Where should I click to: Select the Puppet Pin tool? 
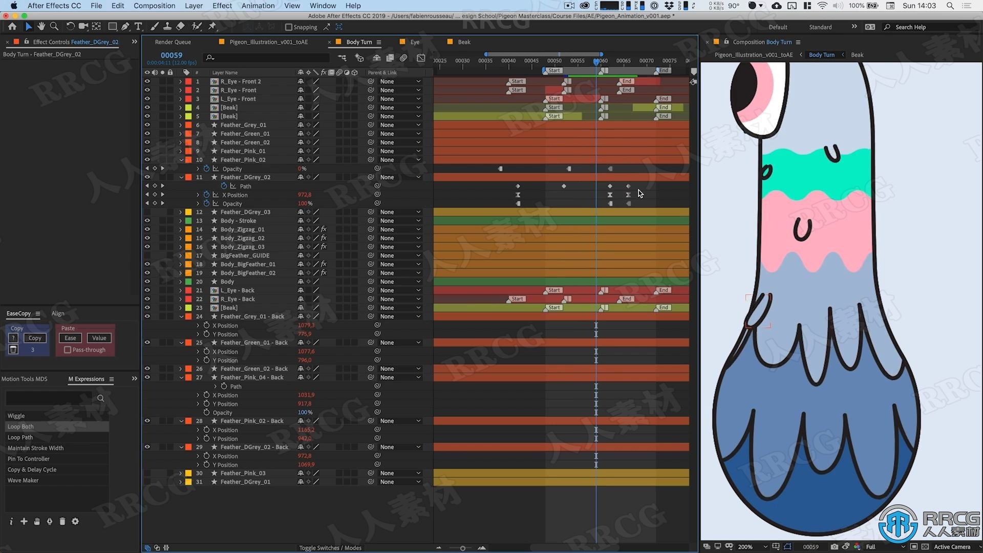pos(212,26)
